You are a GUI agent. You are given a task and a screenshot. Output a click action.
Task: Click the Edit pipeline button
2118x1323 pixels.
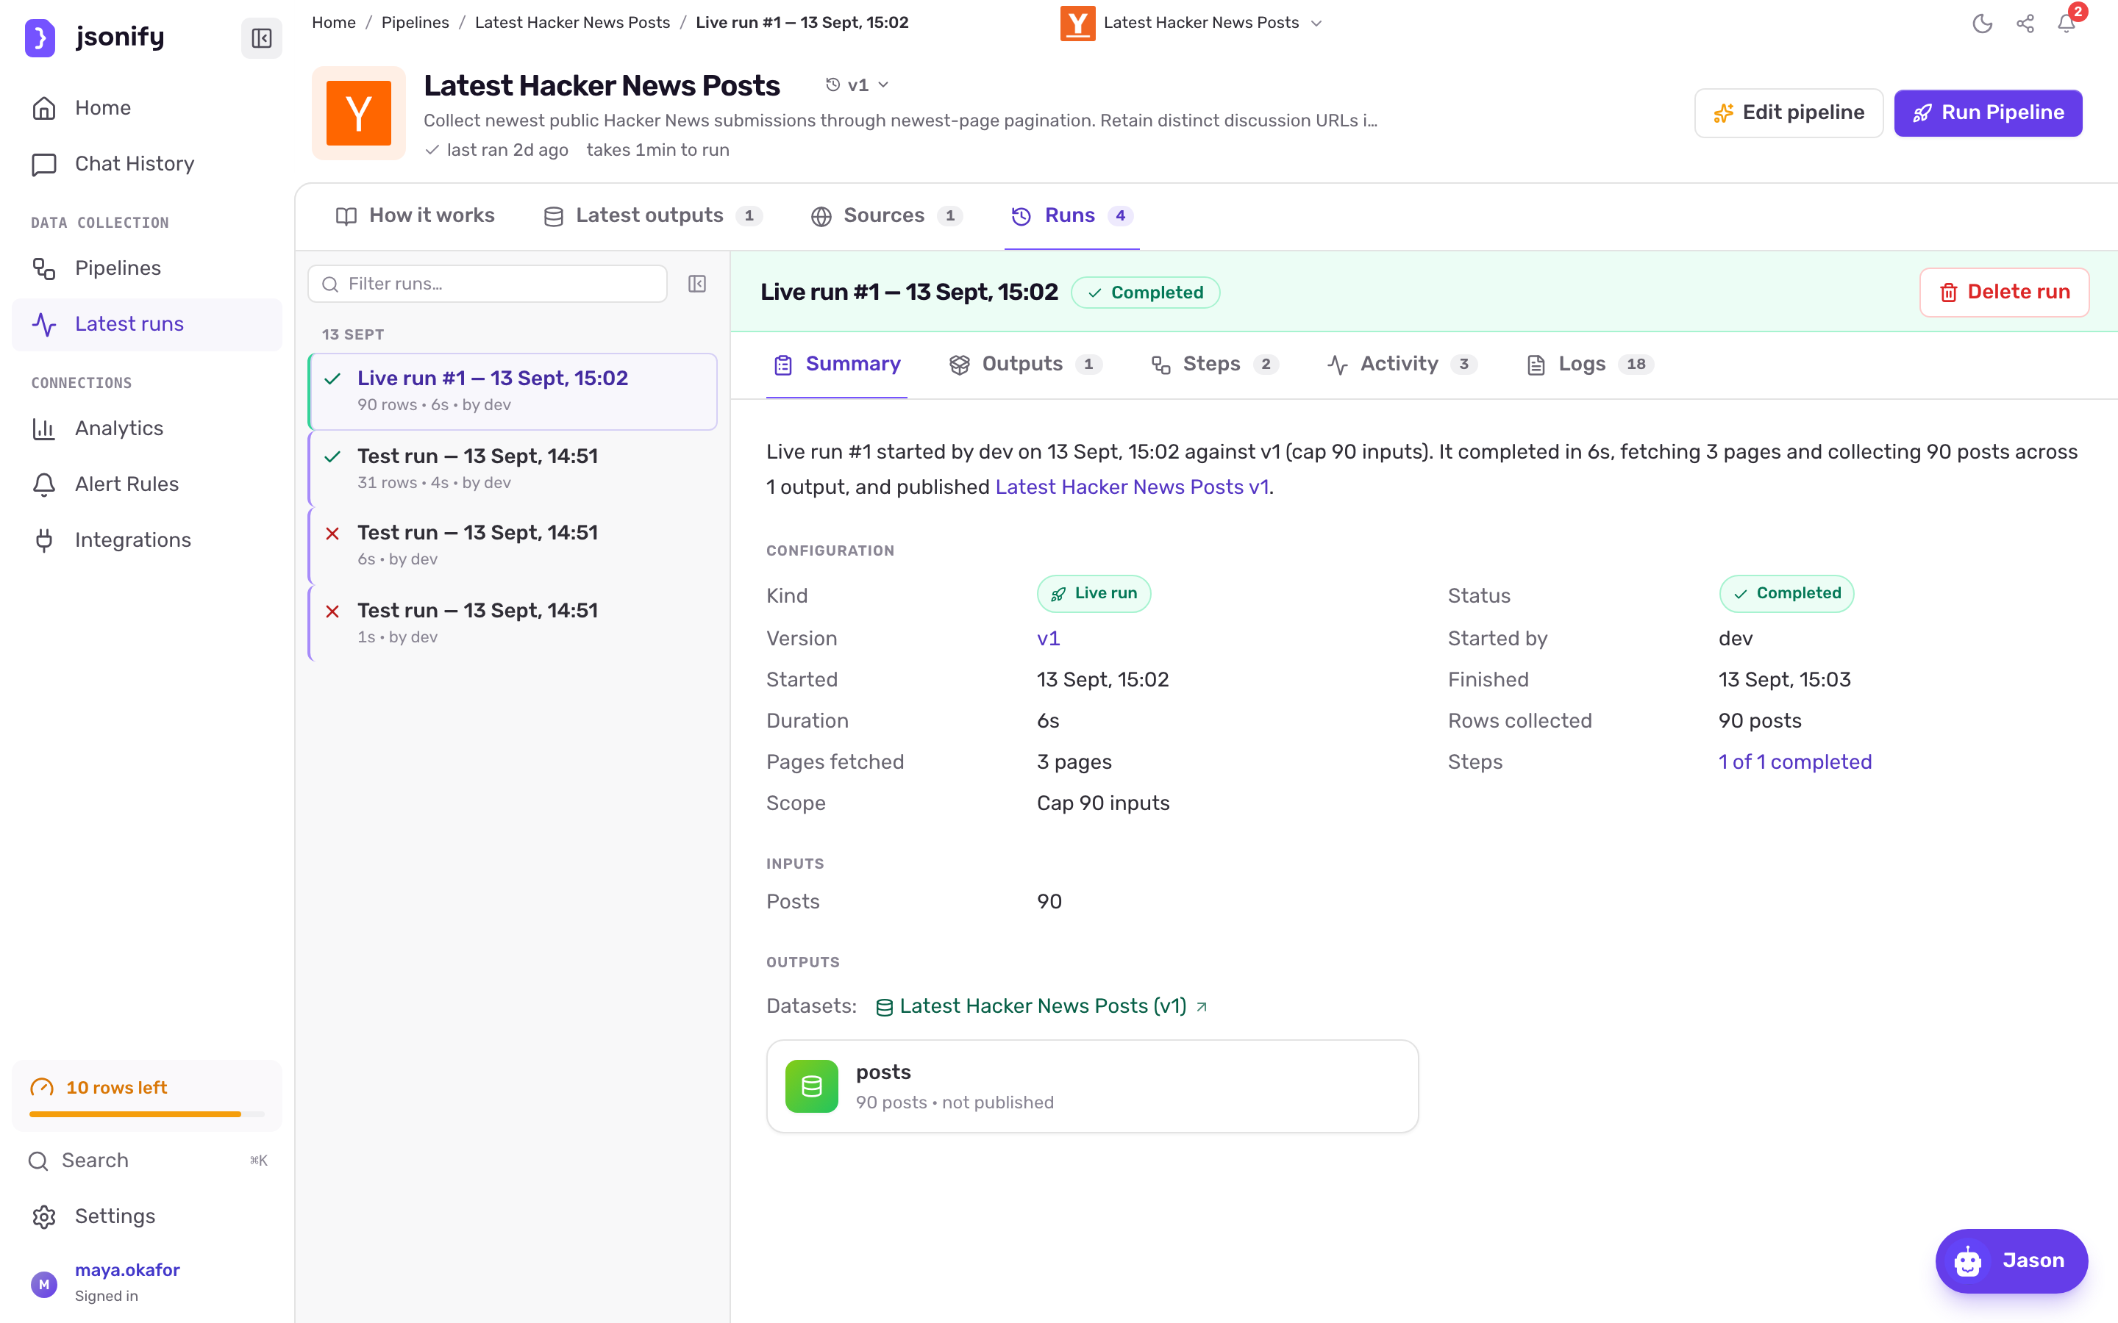(x=1788, y=113)
